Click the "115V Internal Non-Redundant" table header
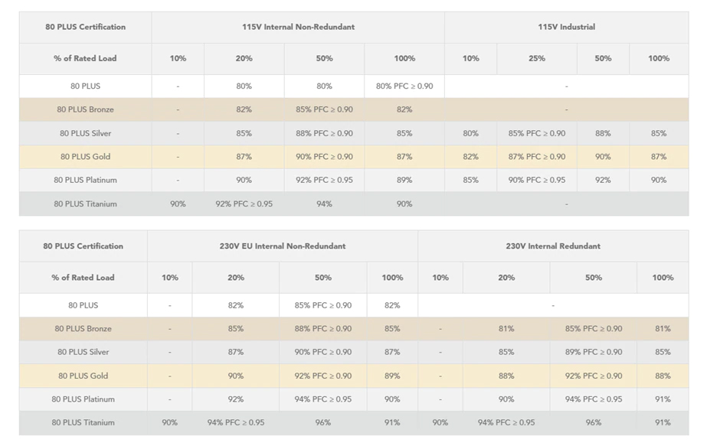 [298, 27]
